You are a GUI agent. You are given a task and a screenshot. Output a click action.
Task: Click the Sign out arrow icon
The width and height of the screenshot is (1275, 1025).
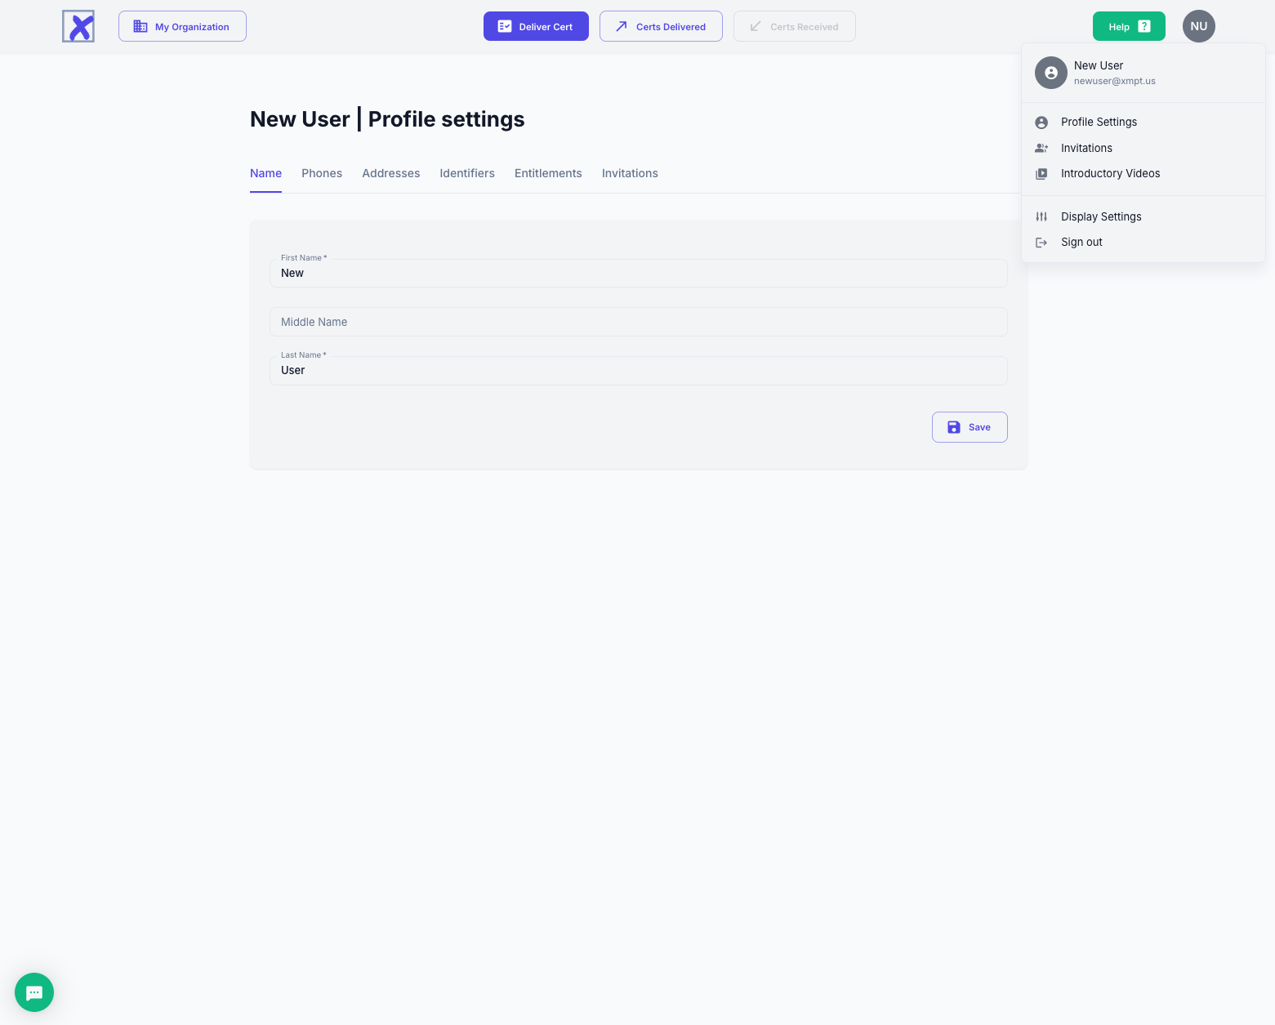1041,243
